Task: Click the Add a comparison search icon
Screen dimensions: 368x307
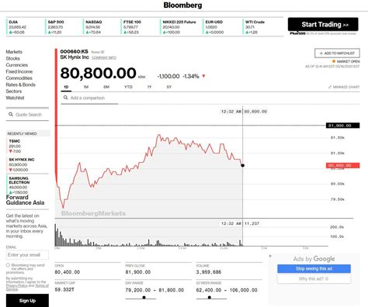Action: tap(65, 98)
